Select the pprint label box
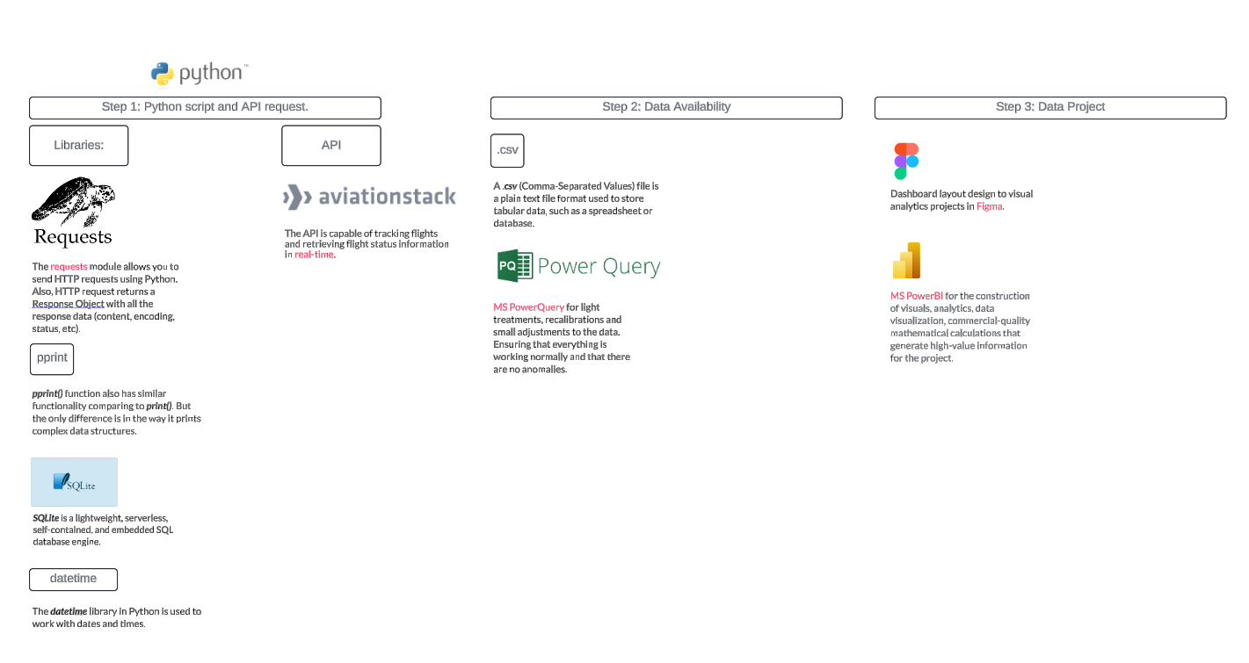Image resolution: width=1249 pixels, height=663 pixels. pyautogui.click(x=52, y=359)
